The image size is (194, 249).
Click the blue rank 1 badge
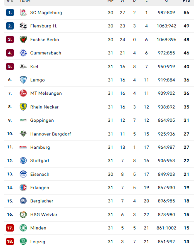10,12
